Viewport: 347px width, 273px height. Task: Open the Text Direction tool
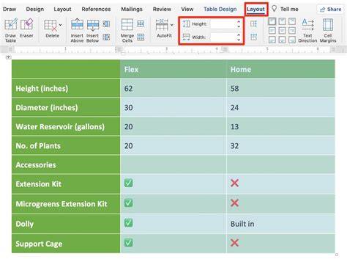coord(307,30)
